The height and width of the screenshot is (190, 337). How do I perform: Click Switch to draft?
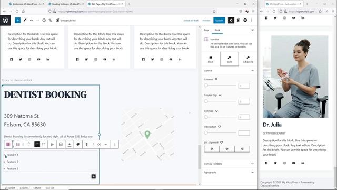pyautogui.click(x=191, y=21)
